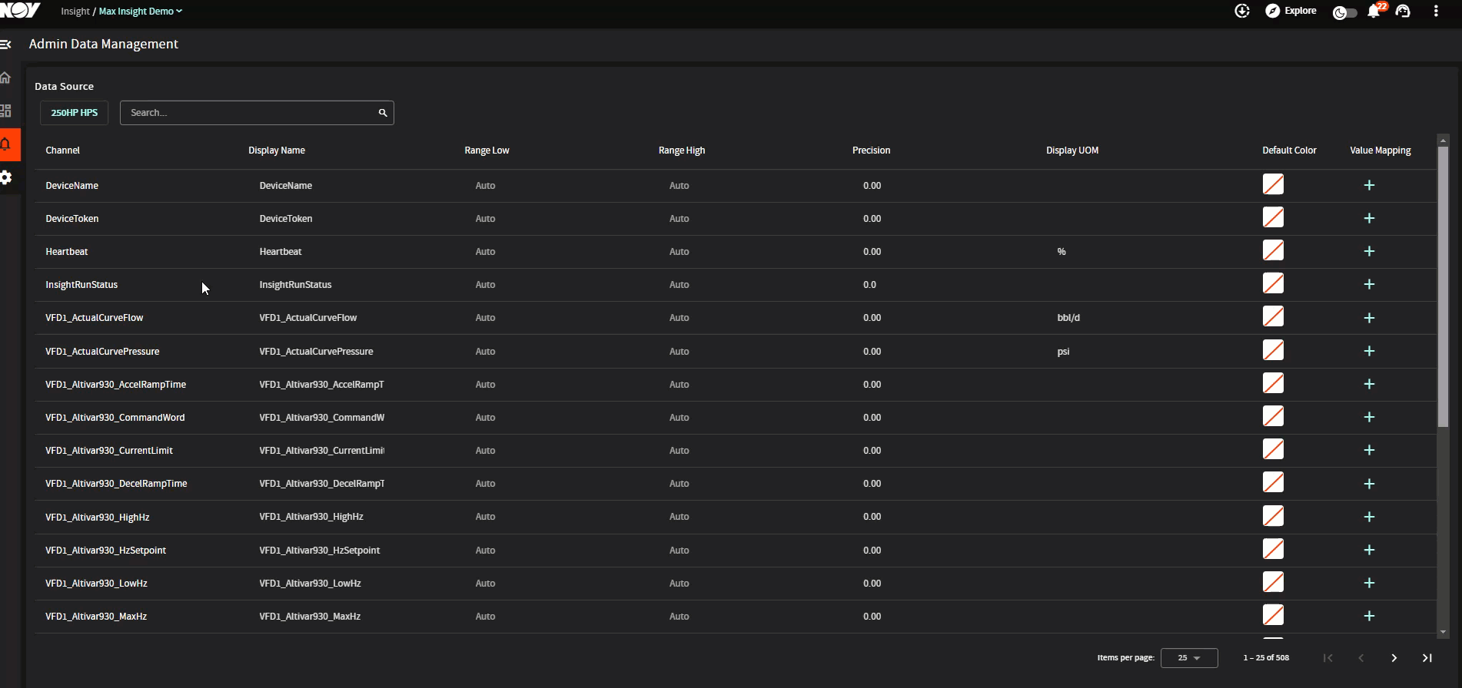
Task: Pick default color for InsightRunStatus
Action: click(1273, 283)
